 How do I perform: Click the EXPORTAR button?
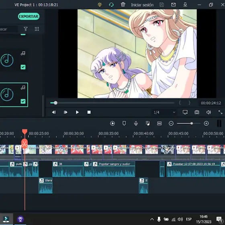pyautogui.click(x=29, y=16)
